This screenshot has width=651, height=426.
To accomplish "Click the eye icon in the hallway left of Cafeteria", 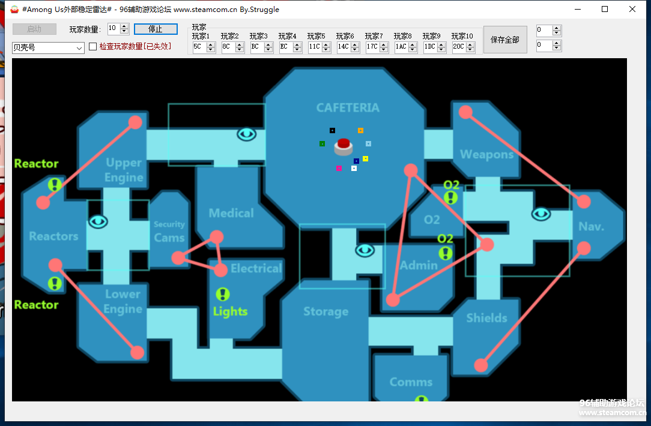I will click(x=246, y=134).
